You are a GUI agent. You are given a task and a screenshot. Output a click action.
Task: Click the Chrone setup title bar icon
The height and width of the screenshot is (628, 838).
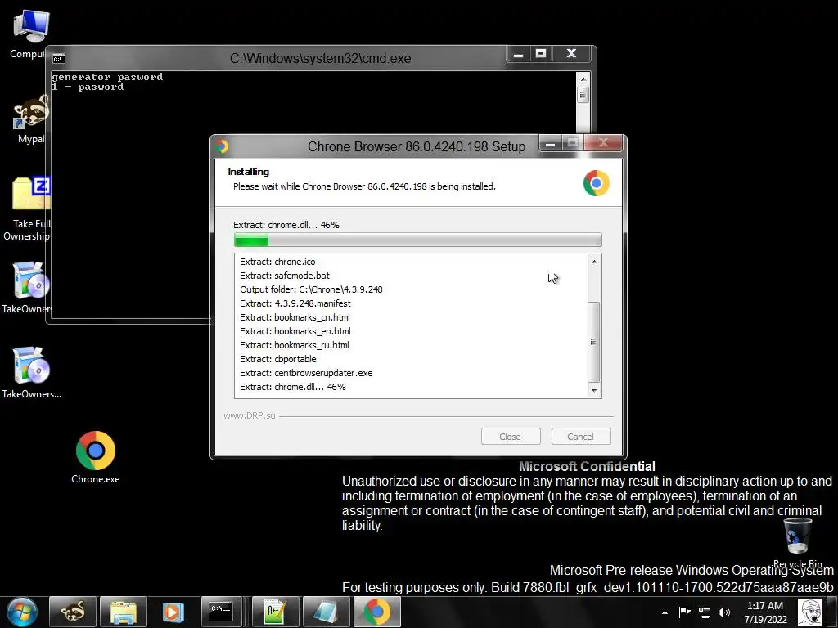[x=223, y=146]
